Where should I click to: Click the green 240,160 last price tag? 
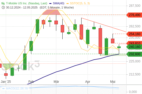point(134,47)
